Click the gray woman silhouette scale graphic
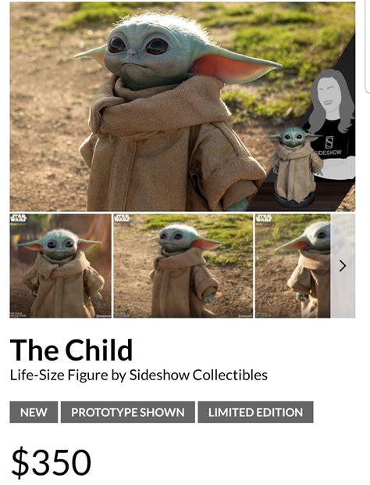 332,124
